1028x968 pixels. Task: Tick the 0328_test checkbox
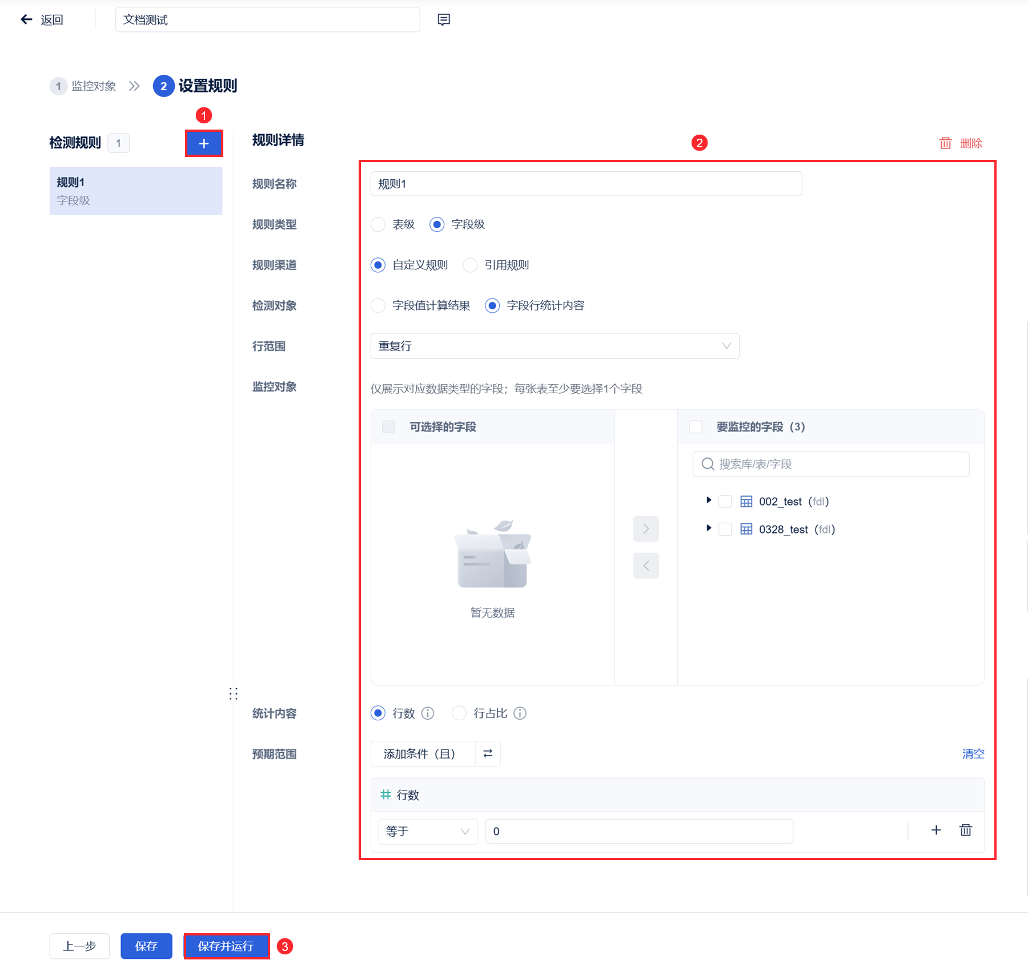tap(725, 529)
